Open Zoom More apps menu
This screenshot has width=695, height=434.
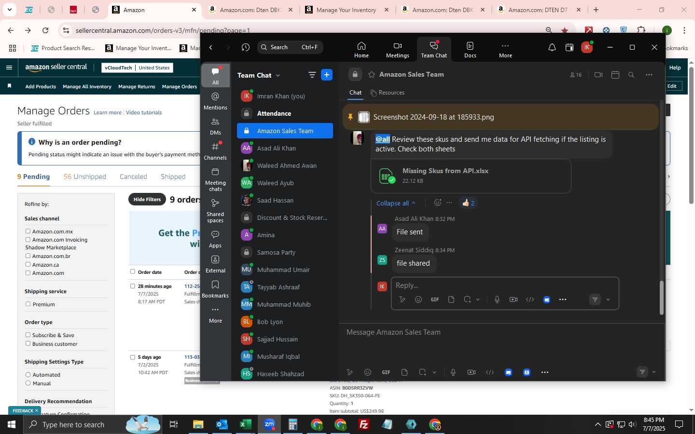tap(505, 50)
